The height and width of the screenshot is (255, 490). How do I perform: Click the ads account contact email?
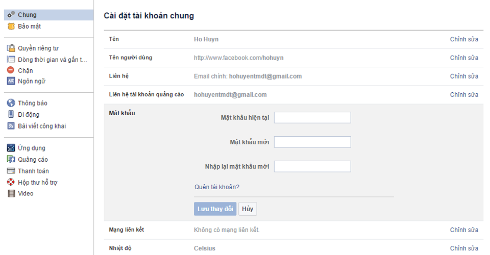[x=230, y=94]
